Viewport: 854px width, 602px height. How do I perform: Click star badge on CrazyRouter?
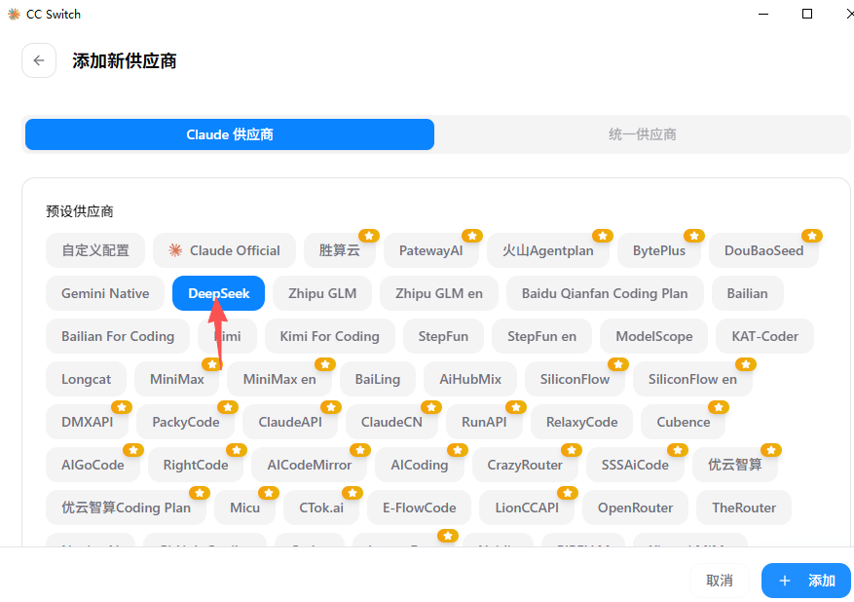pyautogui.click(x=572, y=450)
